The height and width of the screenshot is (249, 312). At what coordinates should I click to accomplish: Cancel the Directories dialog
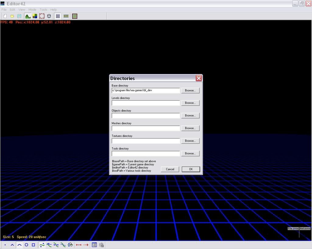[x=170, y=169]
